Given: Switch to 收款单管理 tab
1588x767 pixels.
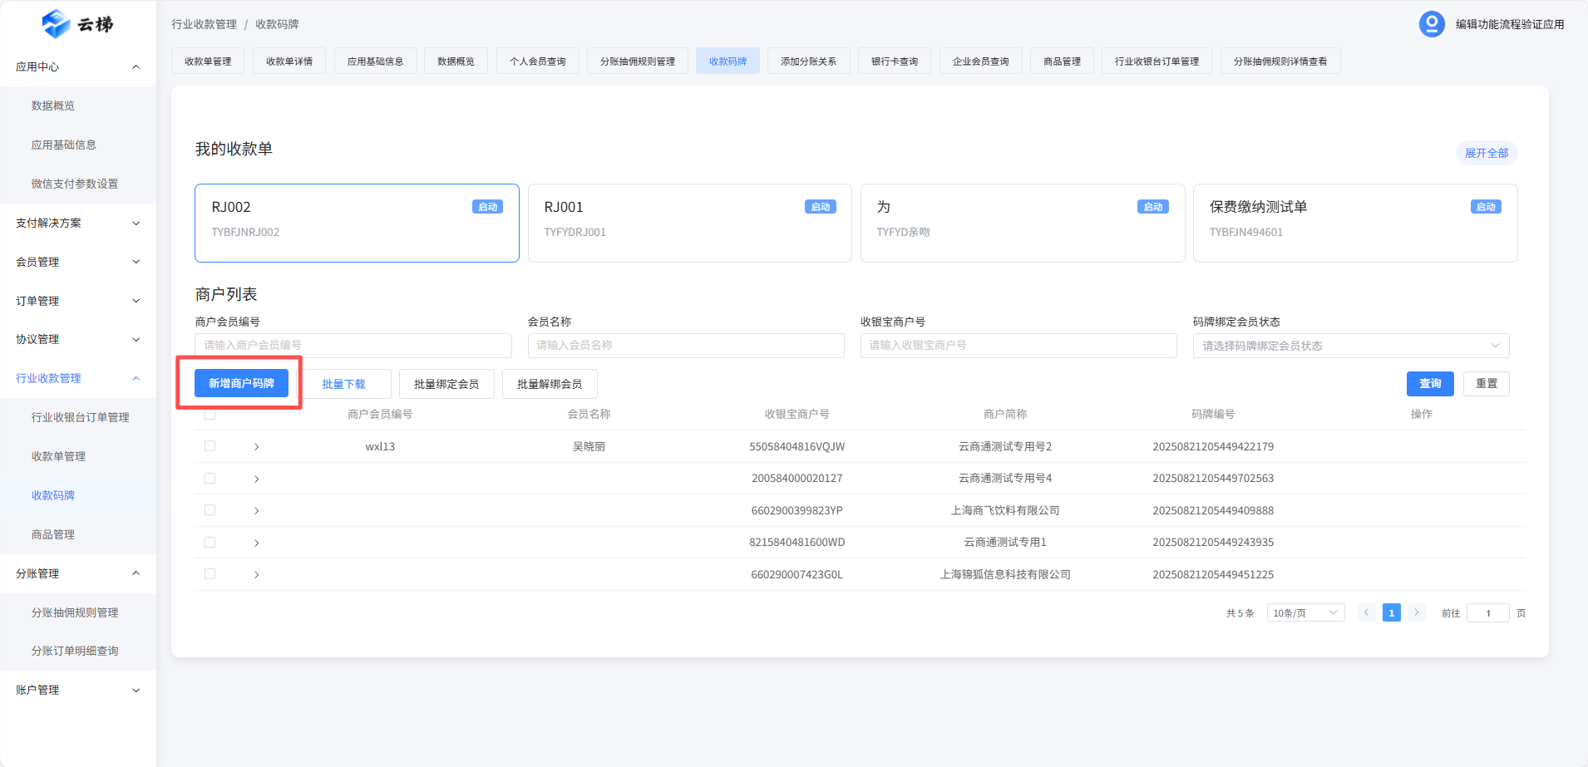Looking at the screenshot, I should pos(208,61).
